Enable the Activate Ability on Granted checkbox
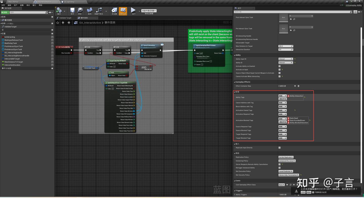Screen dimensions: 364x198 click(280, 66)
